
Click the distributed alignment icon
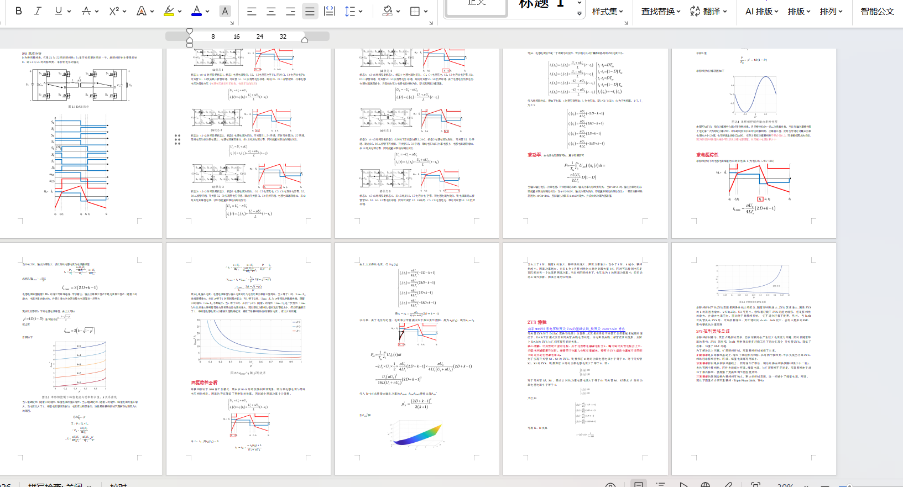330,11
